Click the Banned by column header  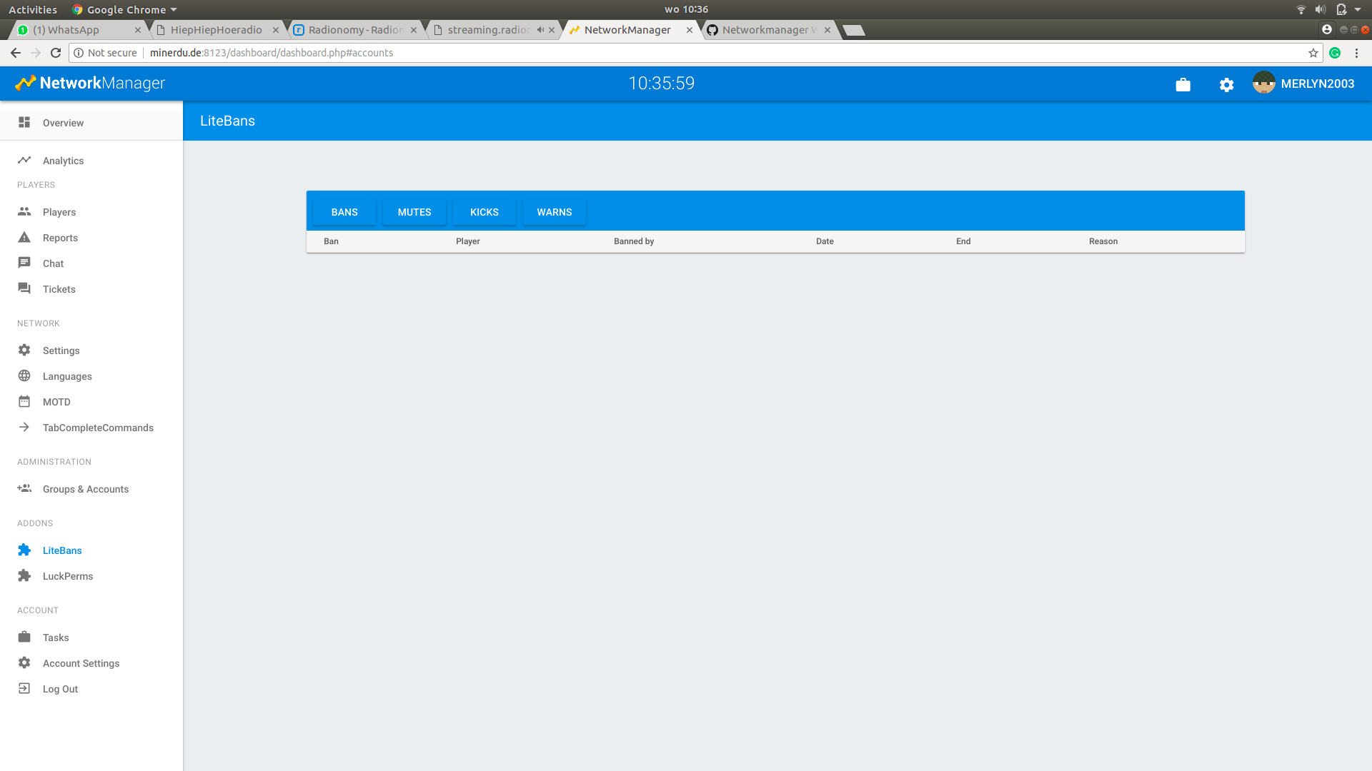coord(634,241)
